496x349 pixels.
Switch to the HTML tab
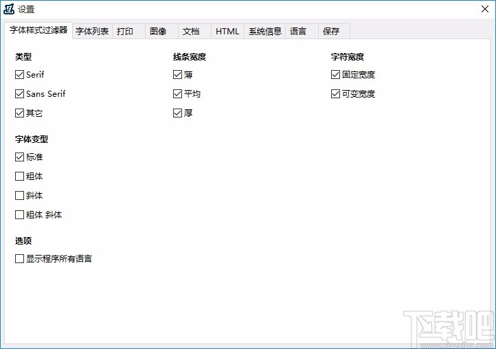click(227, 32)
